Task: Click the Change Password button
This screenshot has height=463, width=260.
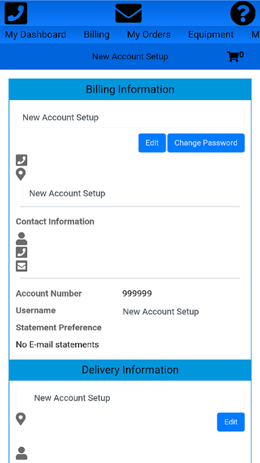Action: tap(206, 143)
